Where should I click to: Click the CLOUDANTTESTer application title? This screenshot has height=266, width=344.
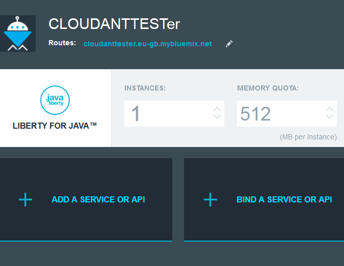point(114,23)
